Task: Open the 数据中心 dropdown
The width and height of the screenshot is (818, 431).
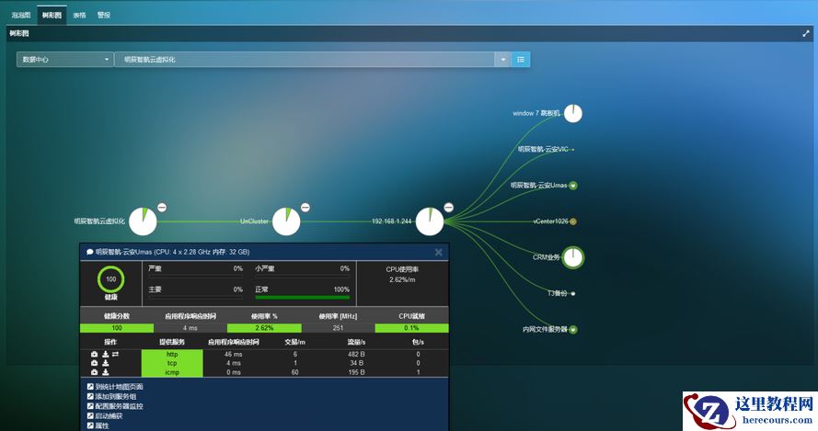Action: tap(65, 60)
